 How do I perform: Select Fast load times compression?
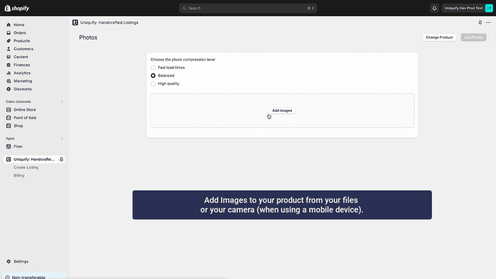(153, 68)
